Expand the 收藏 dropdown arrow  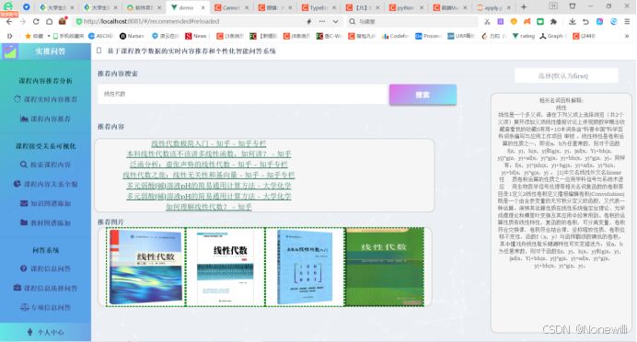coord(49,36)
